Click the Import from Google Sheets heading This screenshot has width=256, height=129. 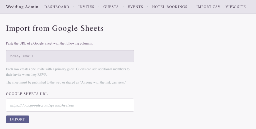coord(55,28)
